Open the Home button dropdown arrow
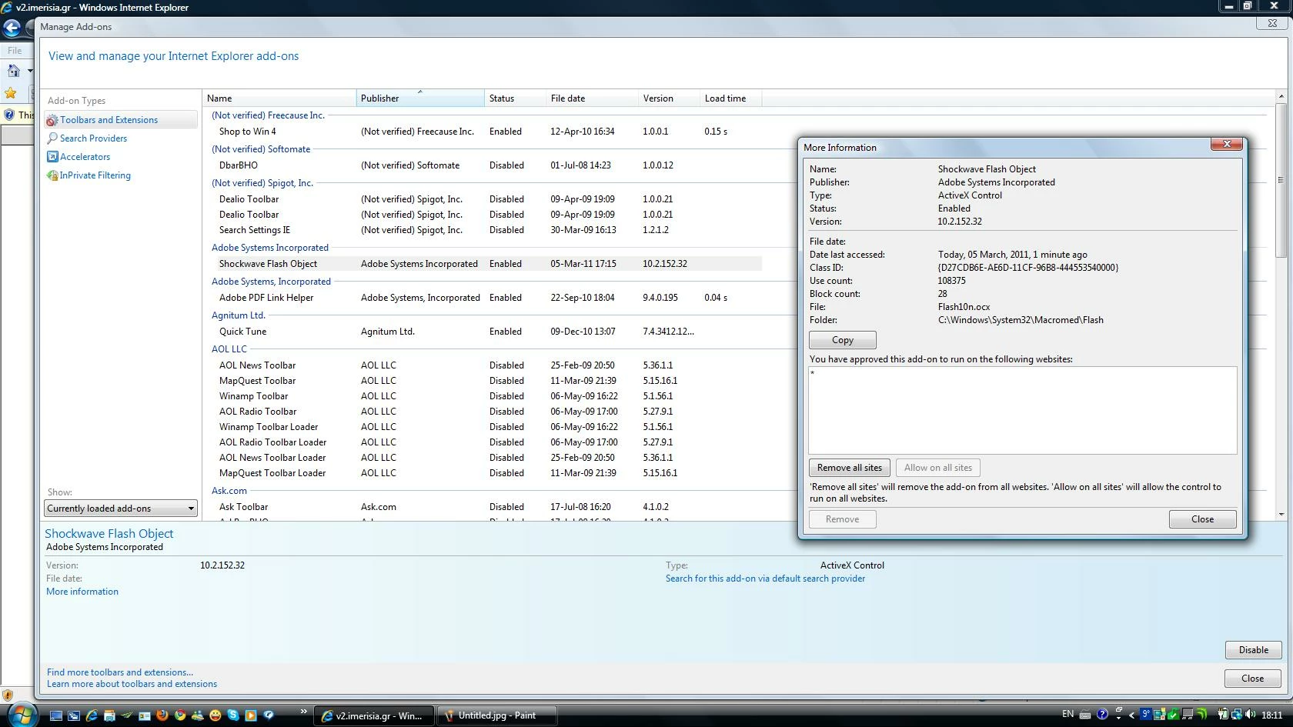 click(30, 71)
